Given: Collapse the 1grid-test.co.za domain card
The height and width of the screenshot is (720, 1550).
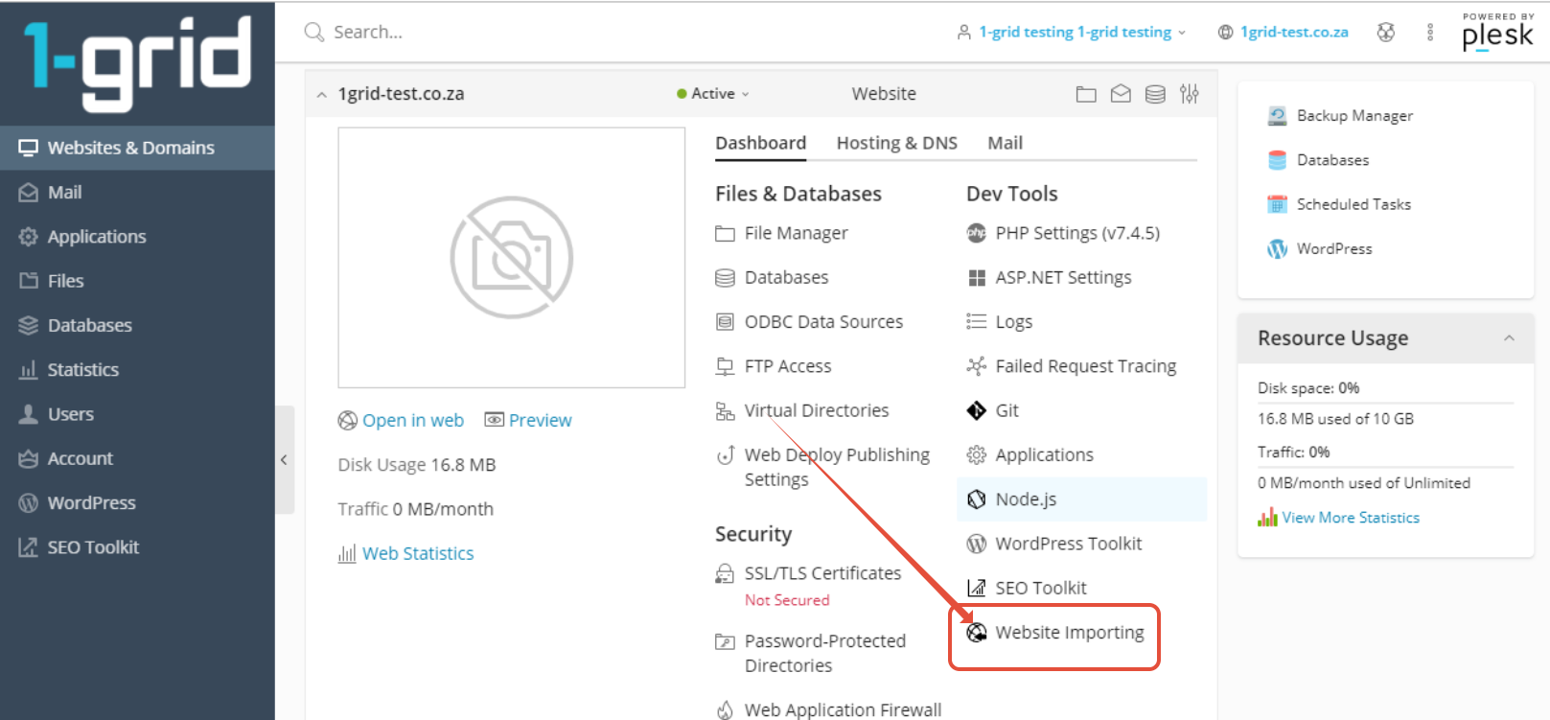Looking at the screenshot, I should [322, 94].
